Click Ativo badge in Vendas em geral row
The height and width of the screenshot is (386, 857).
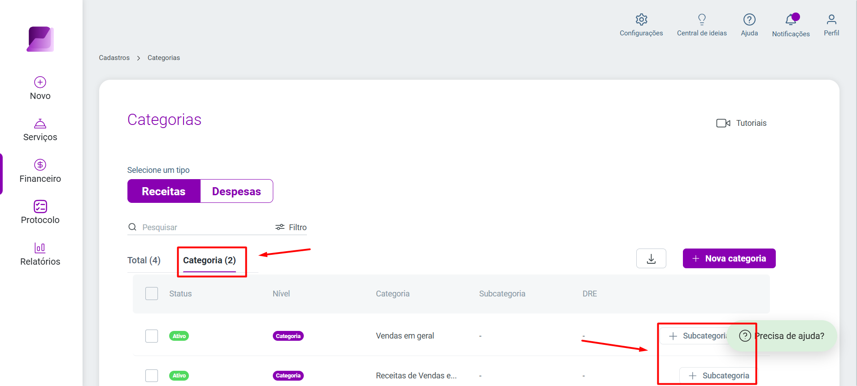click(x=179, y=336)
